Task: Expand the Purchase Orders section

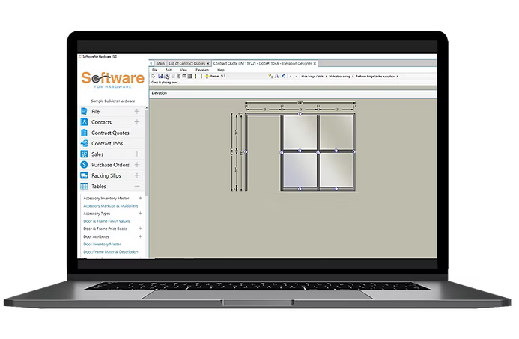Action: coord(137,165)
